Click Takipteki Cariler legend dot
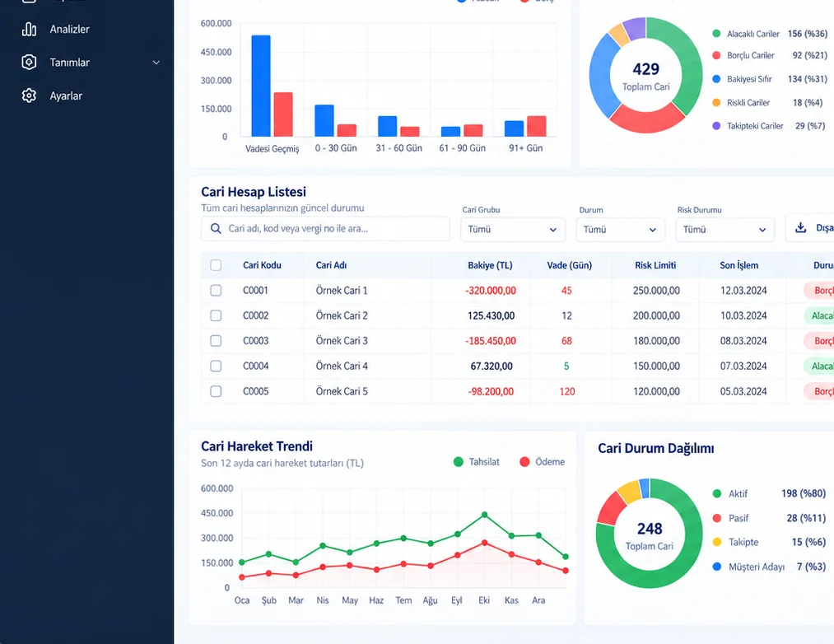Screen dimensions: 834x644 [x=716, y=126]
